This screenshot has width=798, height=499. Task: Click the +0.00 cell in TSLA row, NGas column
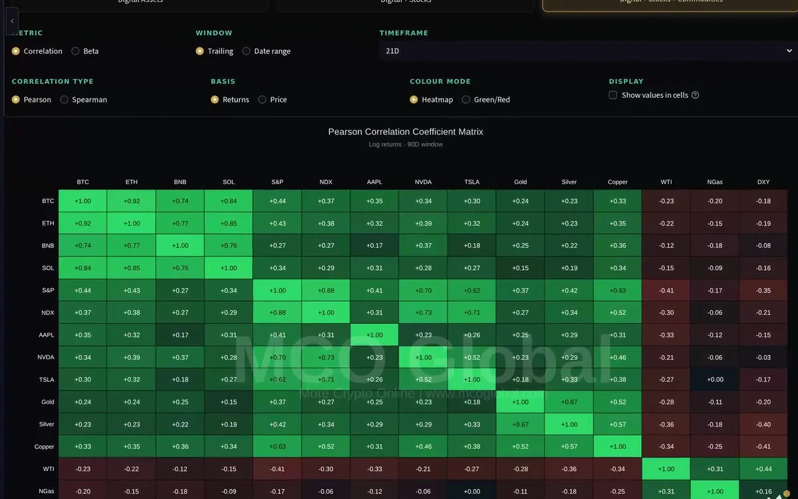tap(715, 380)
